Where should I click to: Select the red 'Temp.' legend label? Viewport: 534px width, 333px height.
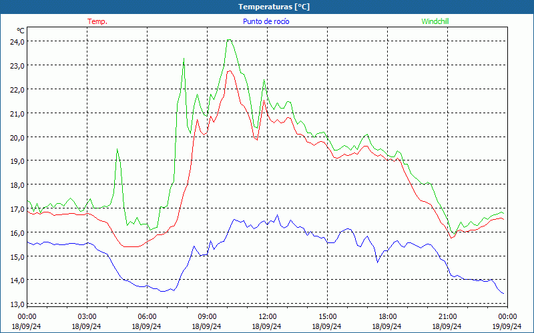pos(97,21)
